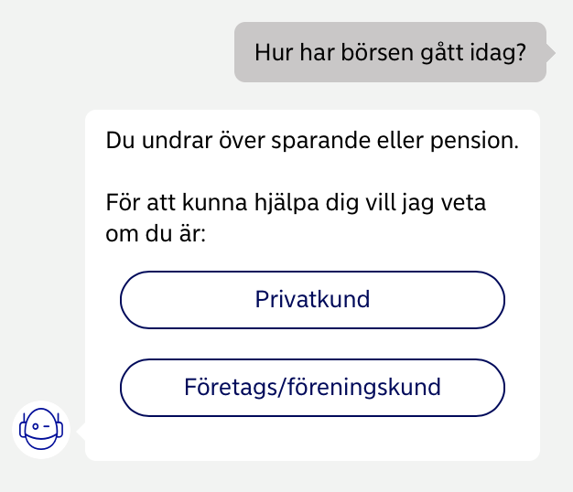The width and height of the screenshot is (573, 492).
Task: Click the sentence 'För att kunna hjälpa dig vill jag veta'
Action: (296, 203)
